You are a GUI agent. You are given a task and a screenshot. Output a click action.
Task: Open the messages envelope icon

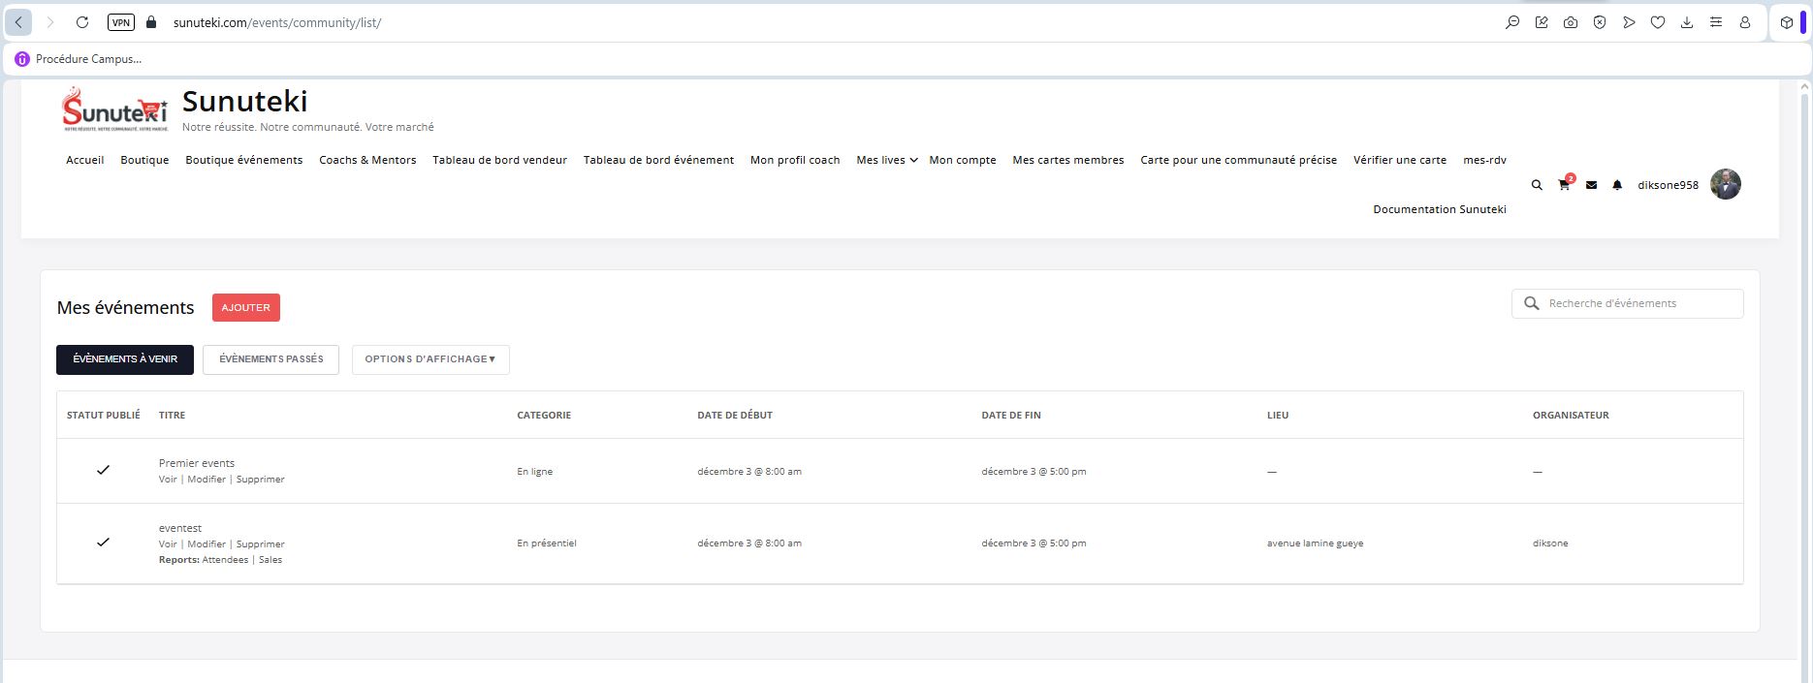[1591, 185]
